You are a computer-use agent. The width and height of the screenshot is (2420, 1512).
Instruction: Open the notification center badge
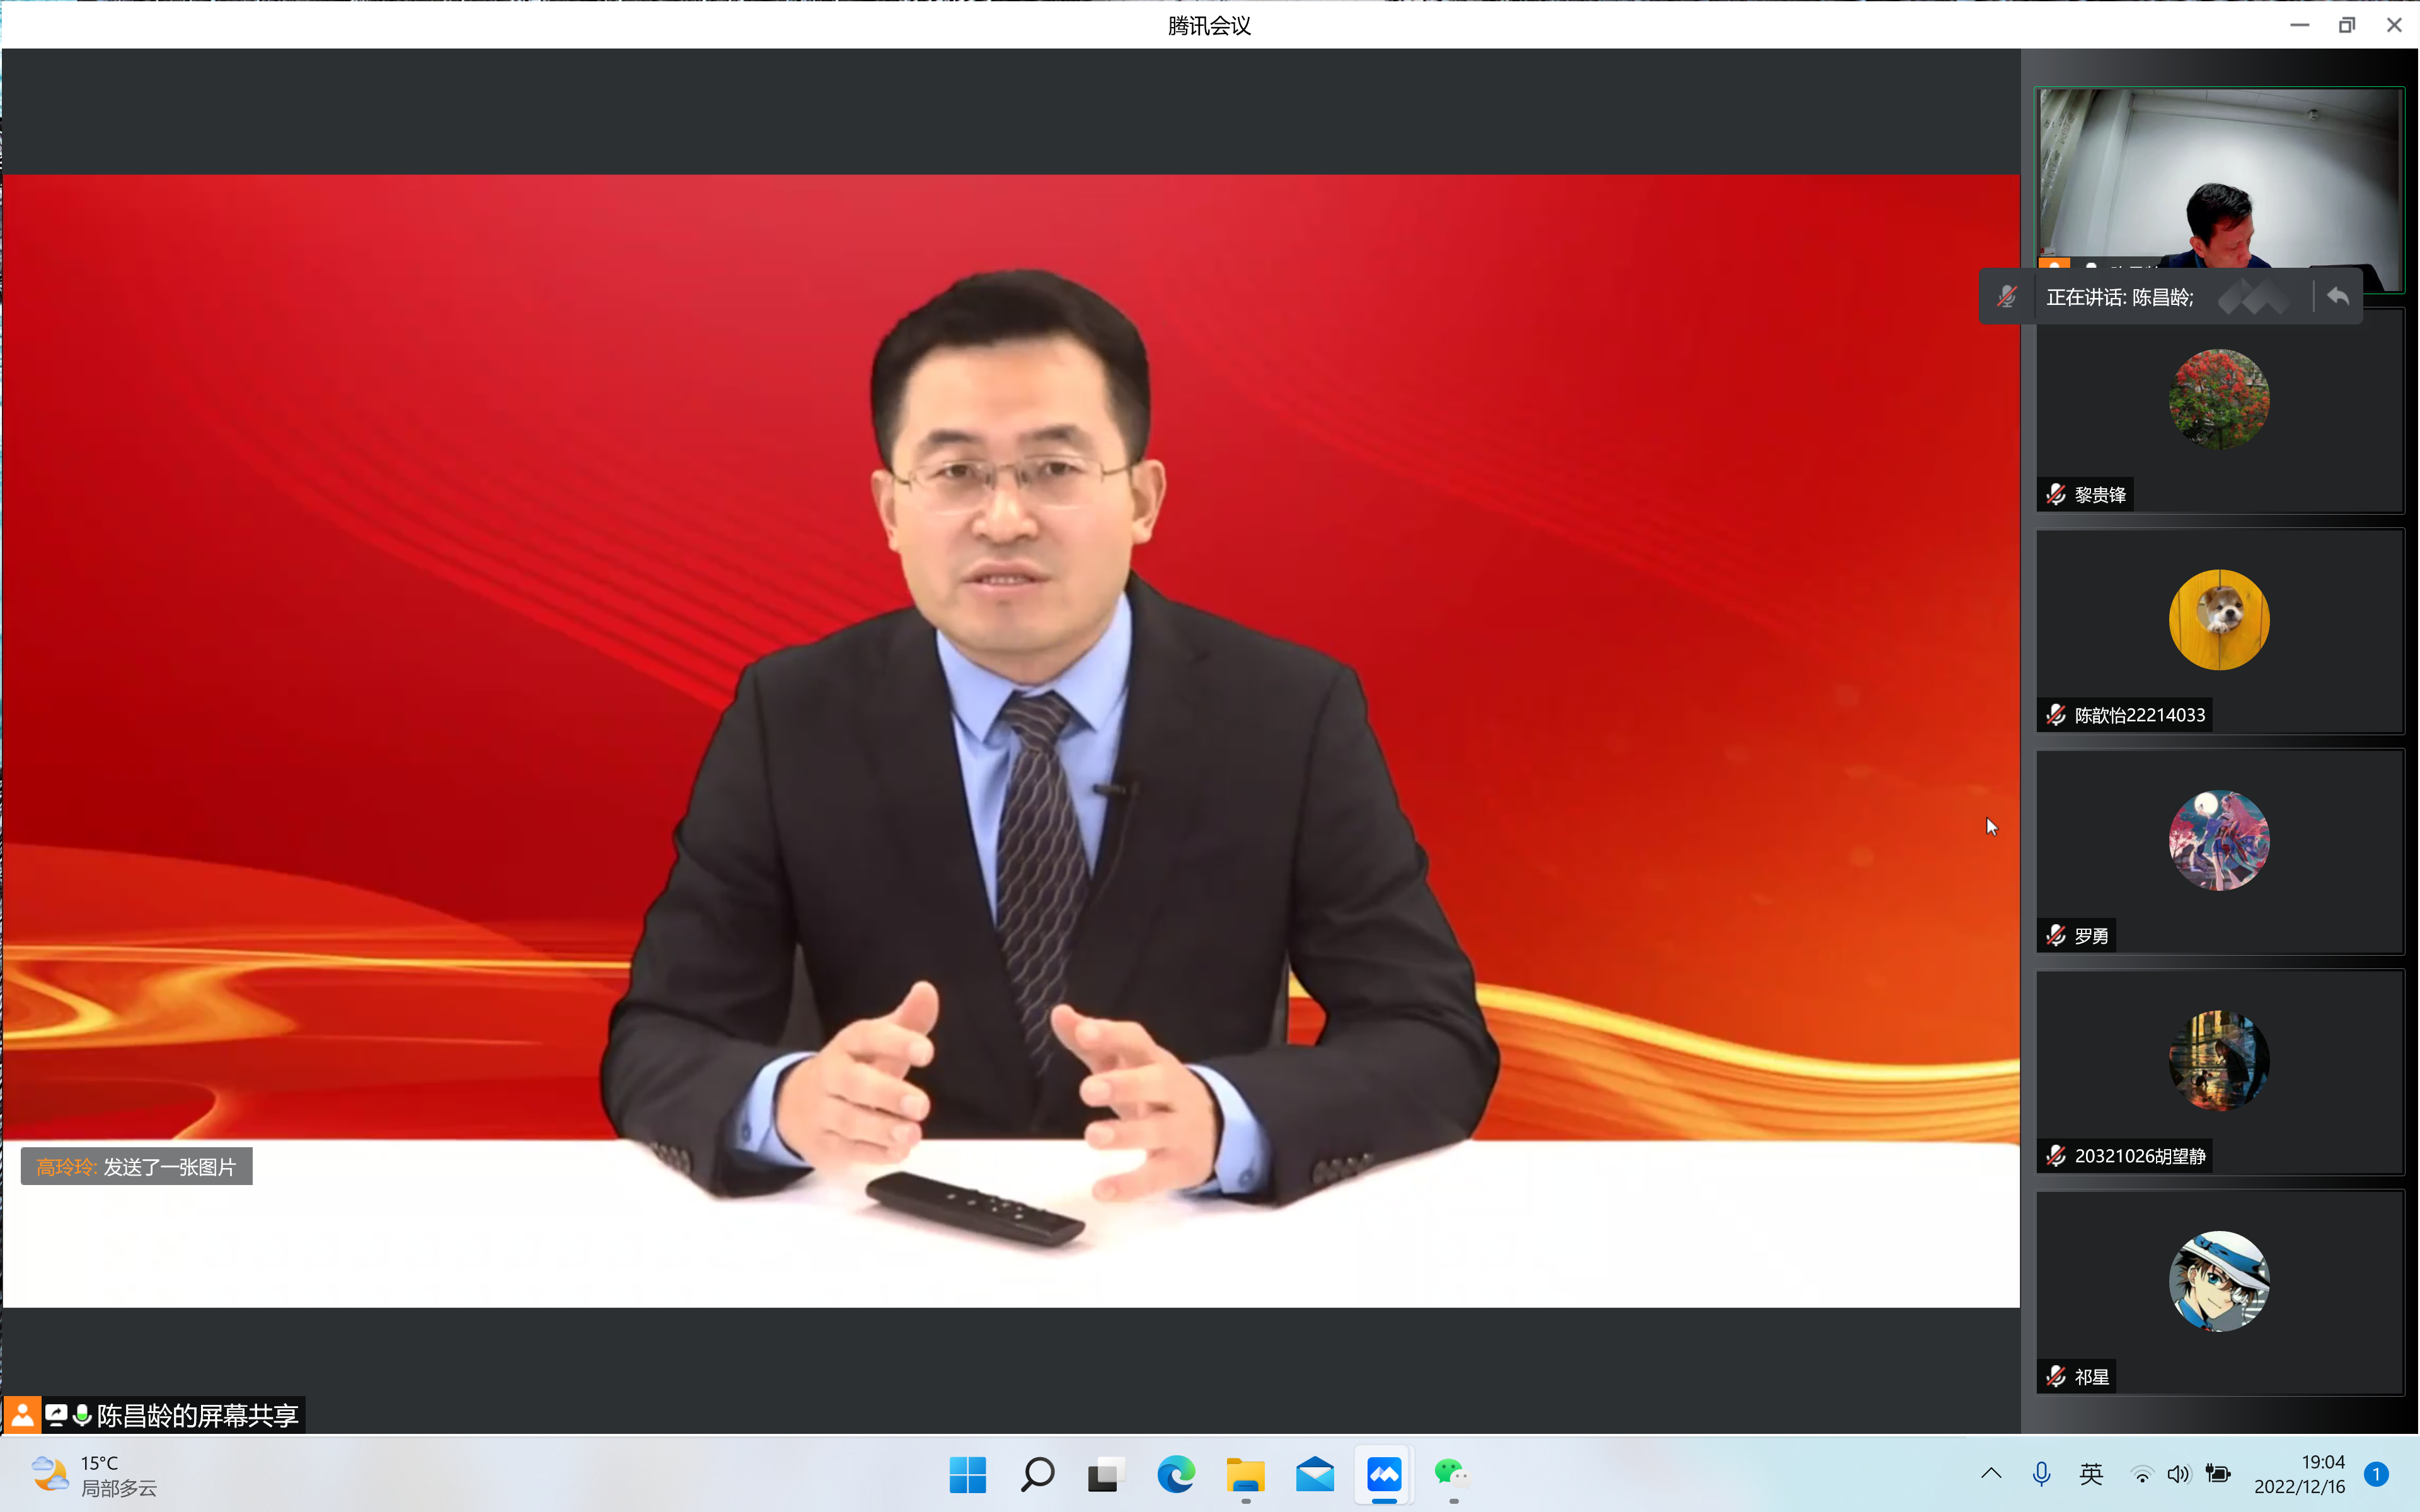(2376, 1474)
